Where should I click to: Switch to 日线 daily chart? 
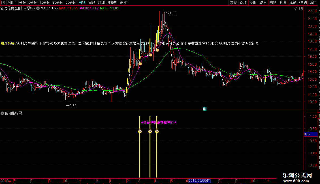click(82, 3)
